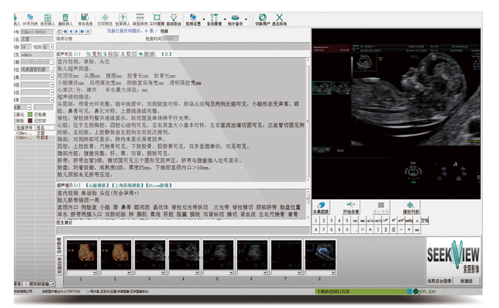Click the dark red 已打印 status swatch
Screen dimensions: 499x308
[x=30, y=121]
